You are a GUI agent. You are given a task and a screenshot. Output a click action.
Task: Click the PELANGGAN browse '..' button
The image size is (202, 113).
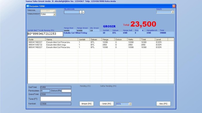point(81,12)
